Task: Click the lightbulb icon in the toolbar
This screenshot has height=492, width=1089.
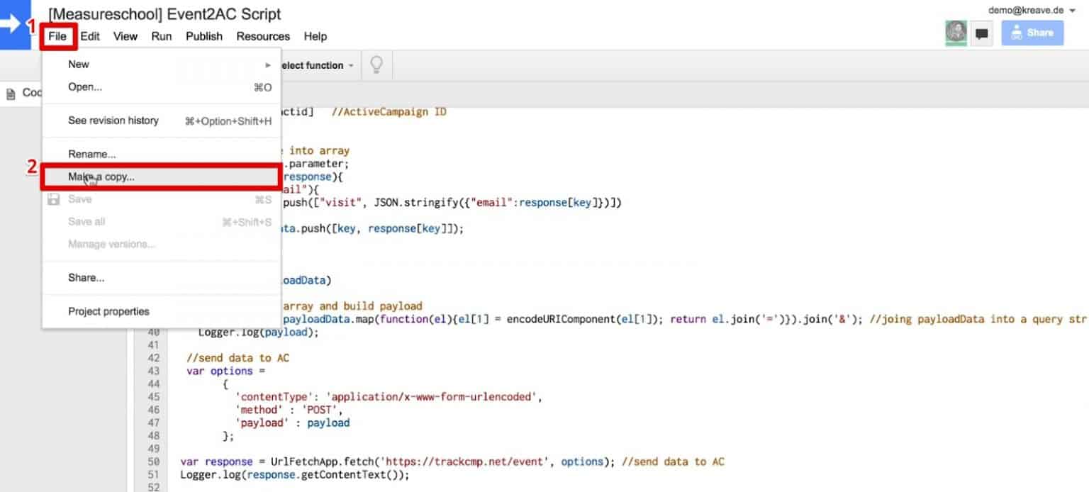Action: 376,65
